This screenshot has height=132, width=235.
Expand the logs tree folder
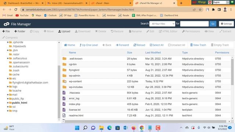click(8, 87)
